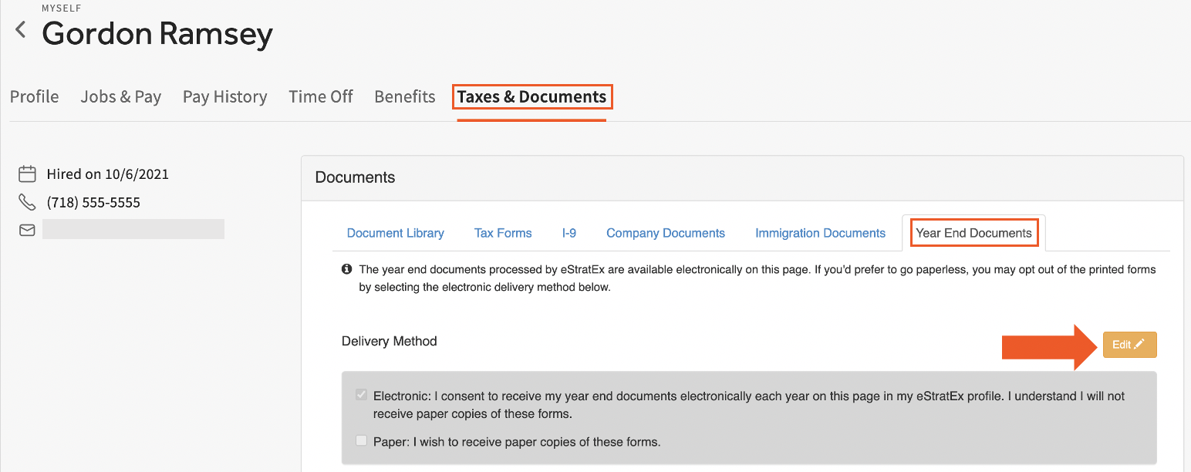
Task: Click the back arrow beside Gordon Ramsey
Action: 21,31
